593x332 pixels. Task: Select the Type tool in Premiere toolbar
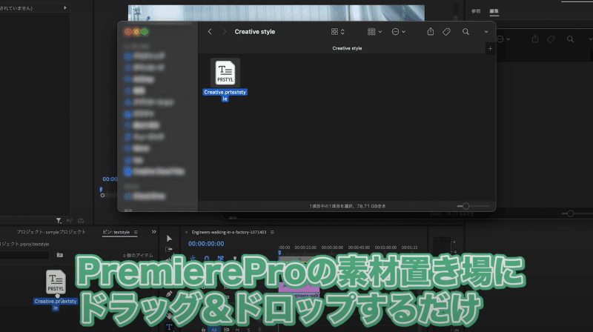point(169,327)
